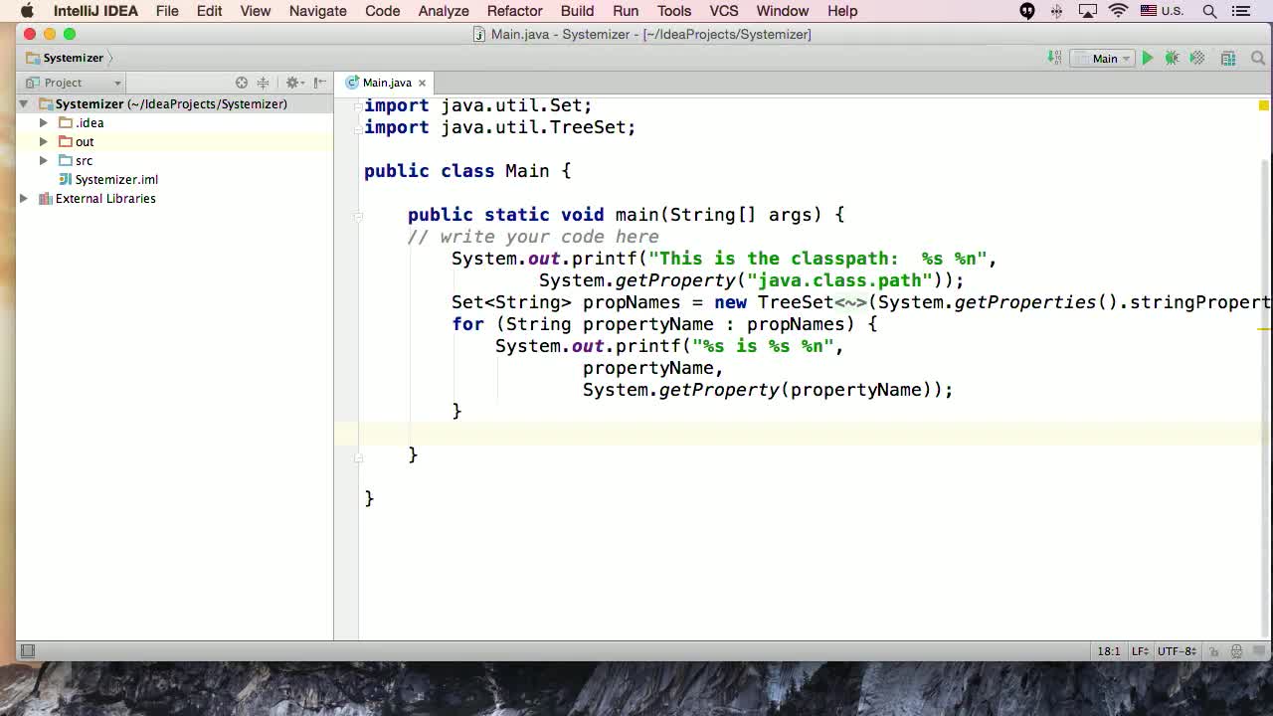The image size is (1273, 716).
Task: Click the editor vertical scrollbar
Action: (x=1266, y=398)
